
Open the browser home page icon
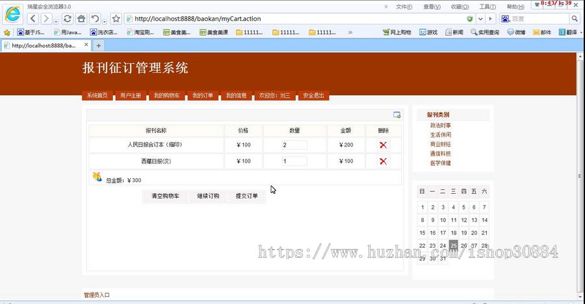(x=81, y=19)
